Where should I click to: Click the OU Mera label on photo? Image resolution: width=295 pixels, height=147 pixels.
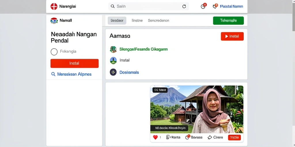(x=160, y=90)
